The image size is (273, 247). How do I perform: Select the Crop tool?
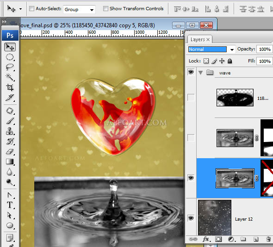point(10,87)
